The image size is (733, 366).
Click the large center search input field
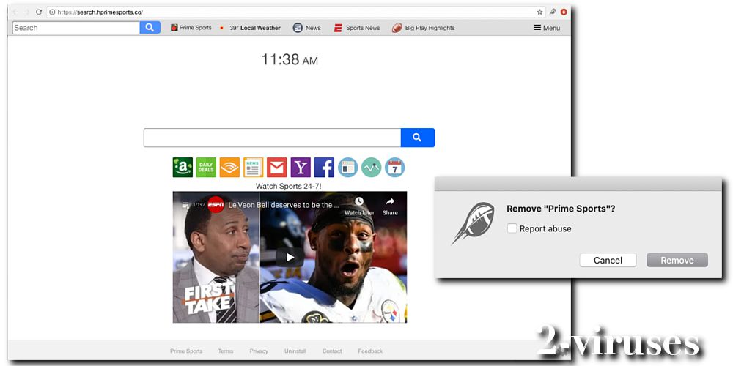pos(272,138)
